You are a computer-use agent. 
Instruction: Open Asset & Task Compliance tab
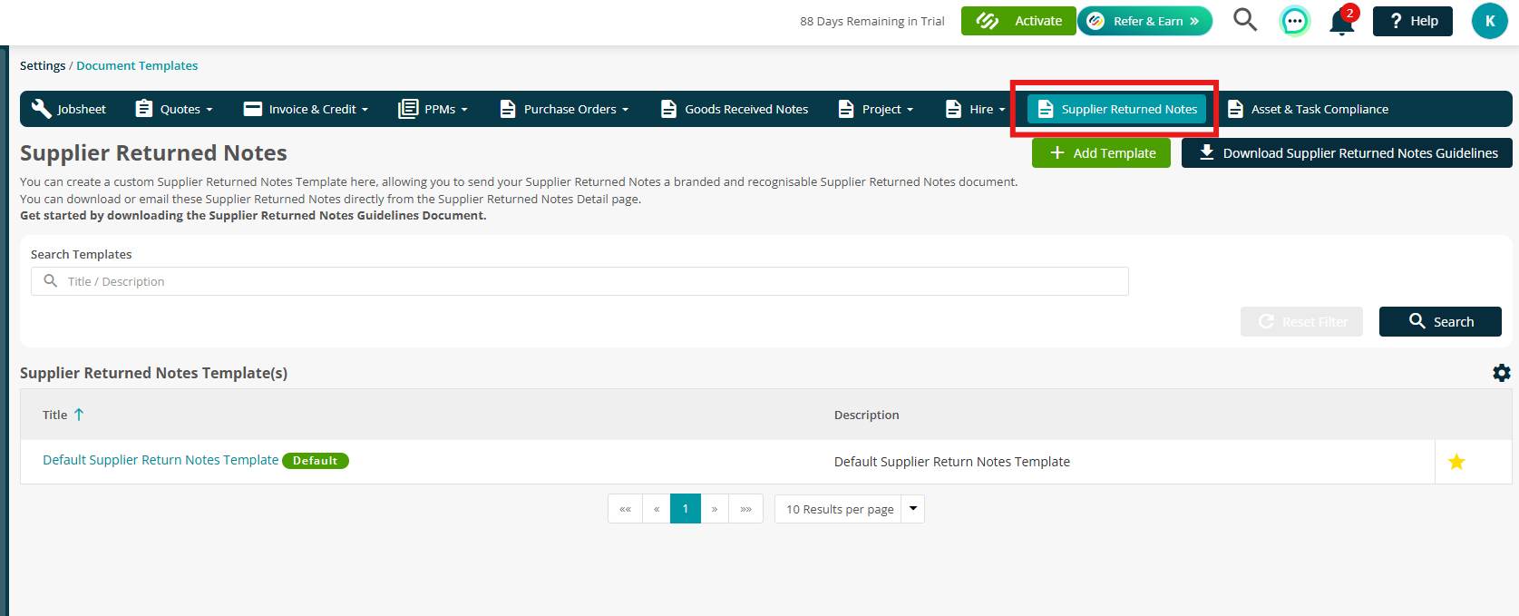(x=1308, y=109)
